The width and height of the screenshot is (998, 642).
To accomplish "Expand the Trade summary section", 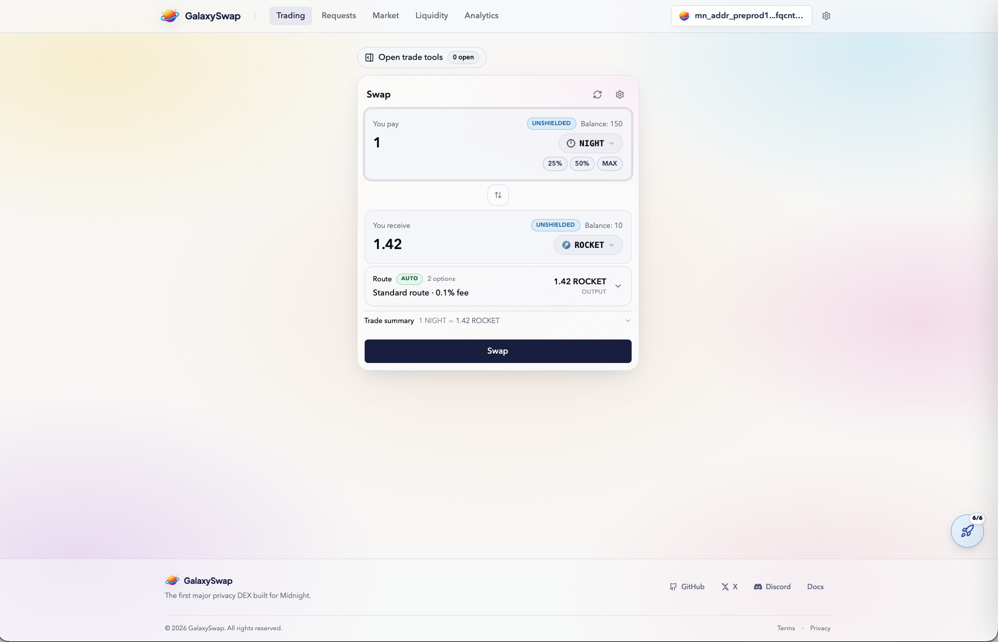I will pyautogui.click(x=627, y=321).
